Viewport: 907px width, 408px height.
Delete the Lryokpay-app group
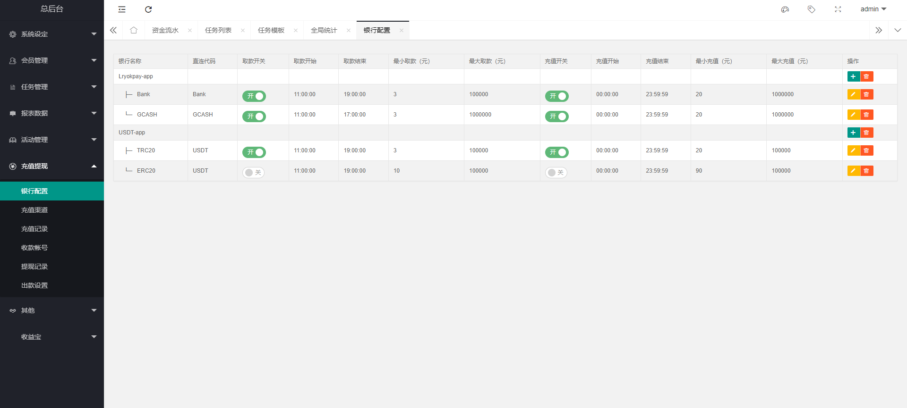[866, 76]
